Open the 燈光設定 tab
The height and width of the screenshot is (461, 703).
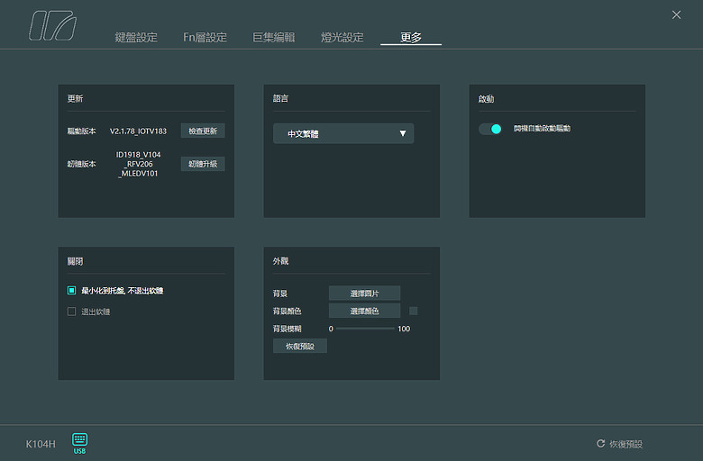(x=342, y=37)
